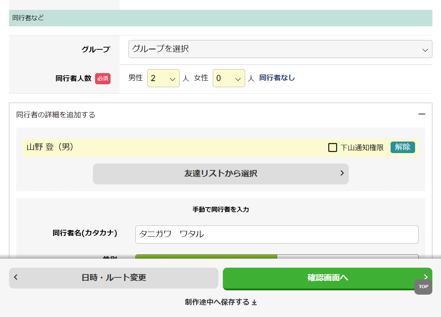441x317 pixels.
Task: Open the 女性 companion count dropdown
Action: pyautogui.click(x=229, y=78)
